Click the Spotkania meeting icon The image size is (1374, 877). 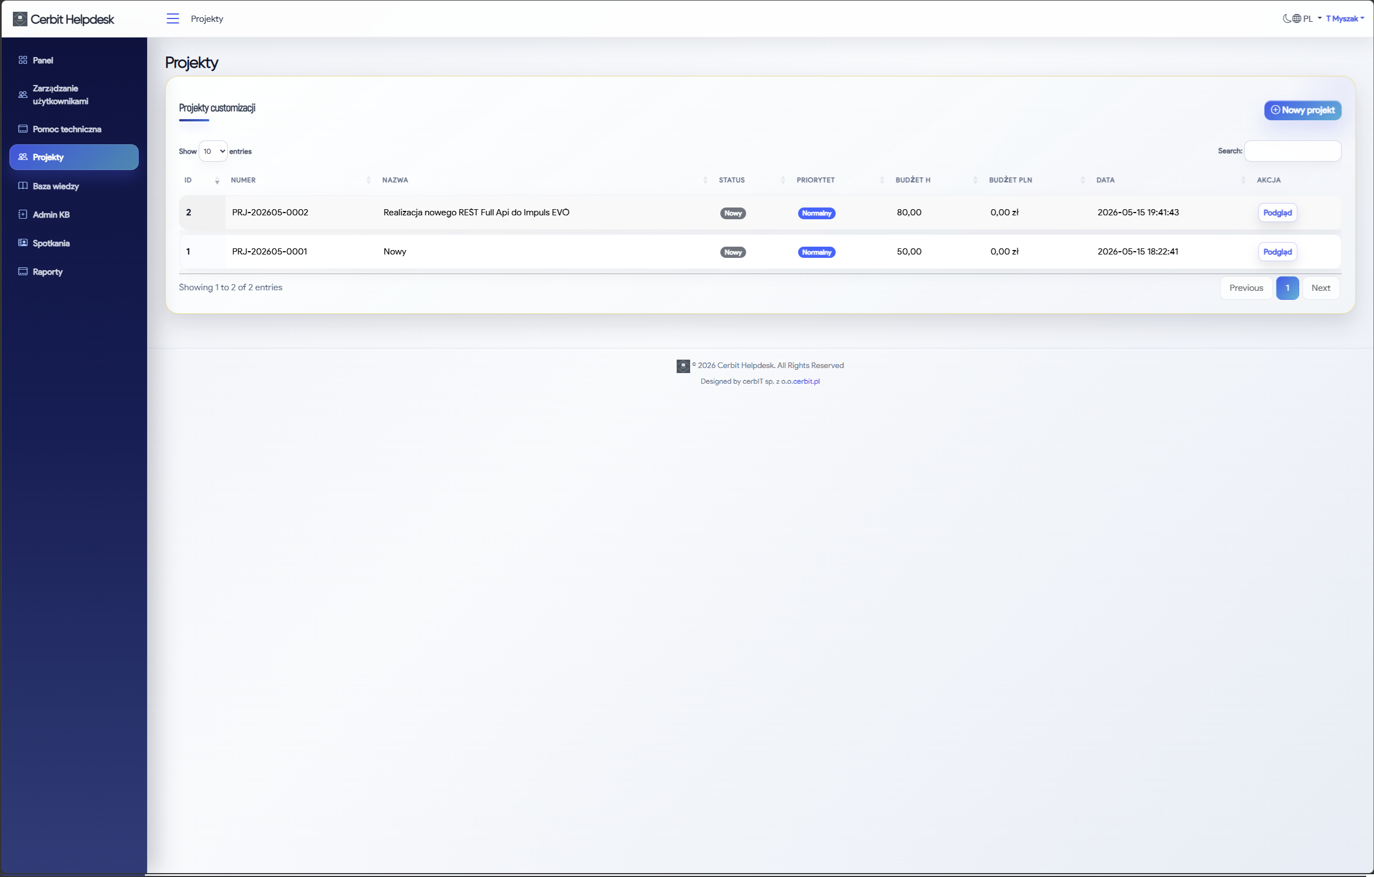click(23, 243)
